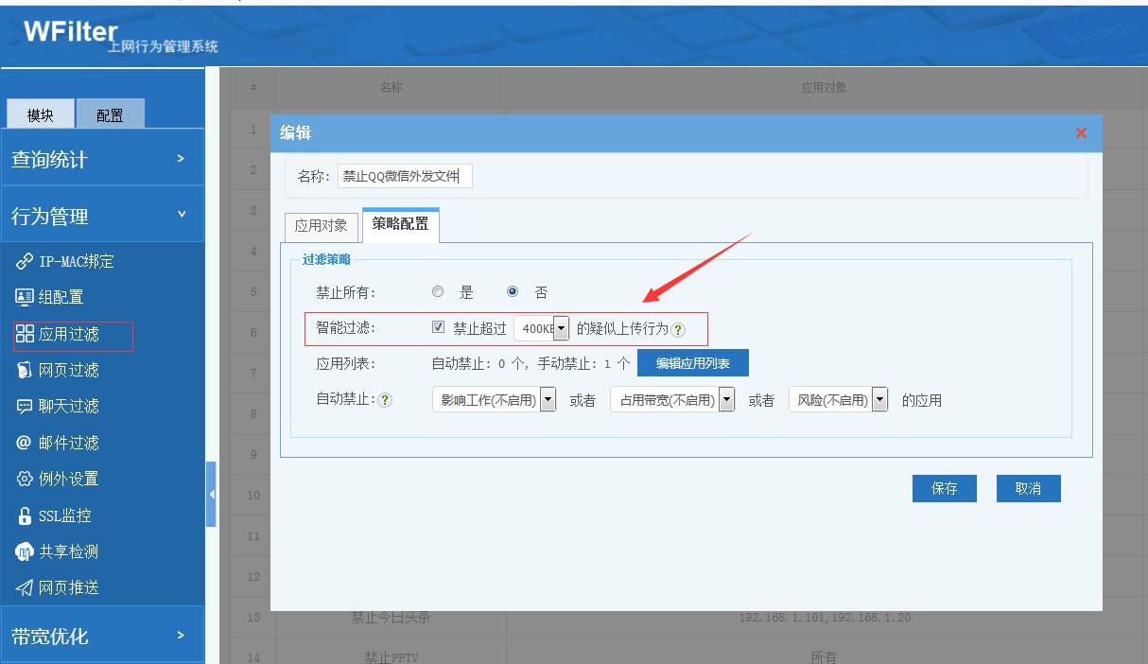
Task: Click the IP-MAC绑定 link icon
Action: 25,261
